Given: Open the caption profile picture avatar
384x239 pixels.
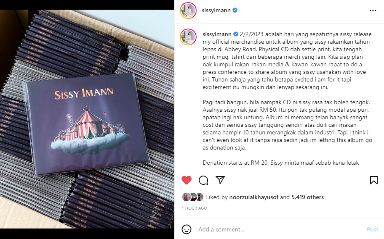Looking at the screenshot, I should point(188,37).
